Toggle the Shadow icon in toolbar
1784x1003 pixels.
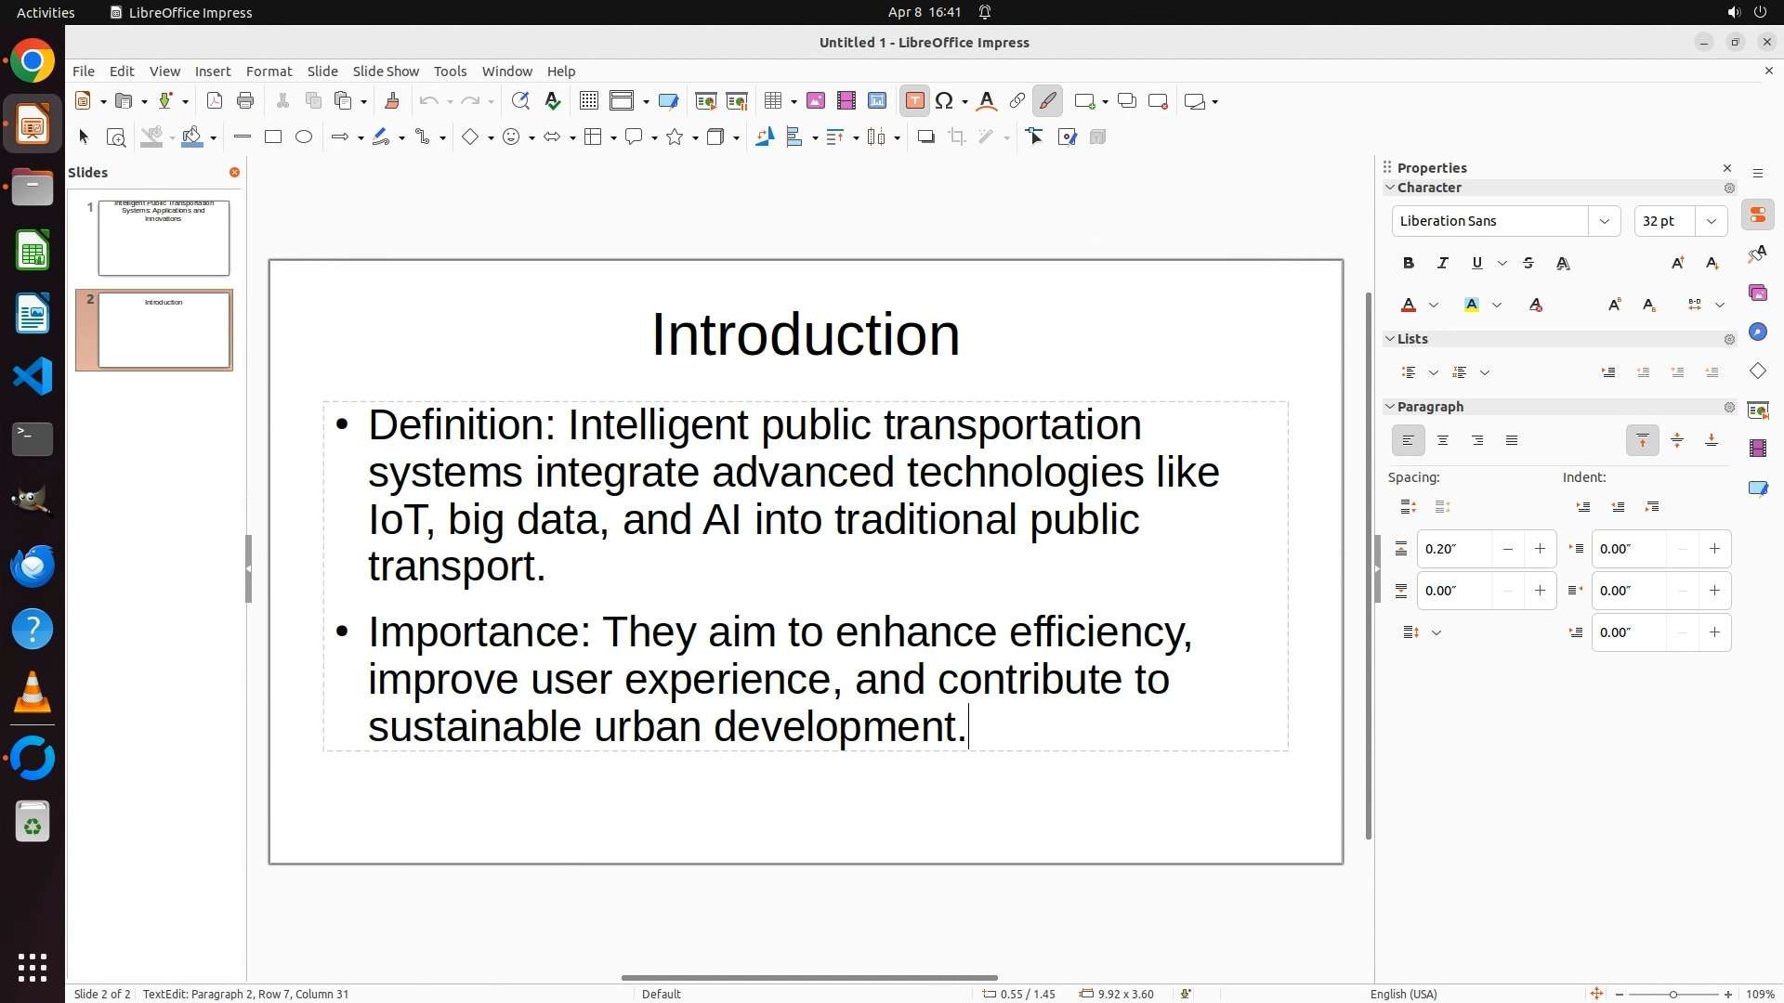925,137
